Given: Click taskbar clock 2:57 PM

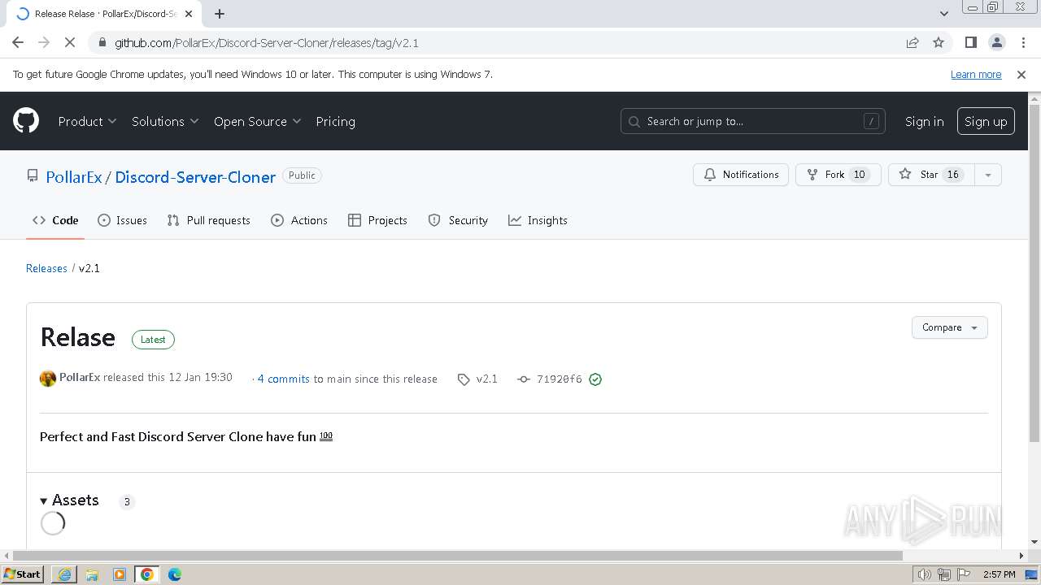Looking at the screenshot, I should (999, 574).
